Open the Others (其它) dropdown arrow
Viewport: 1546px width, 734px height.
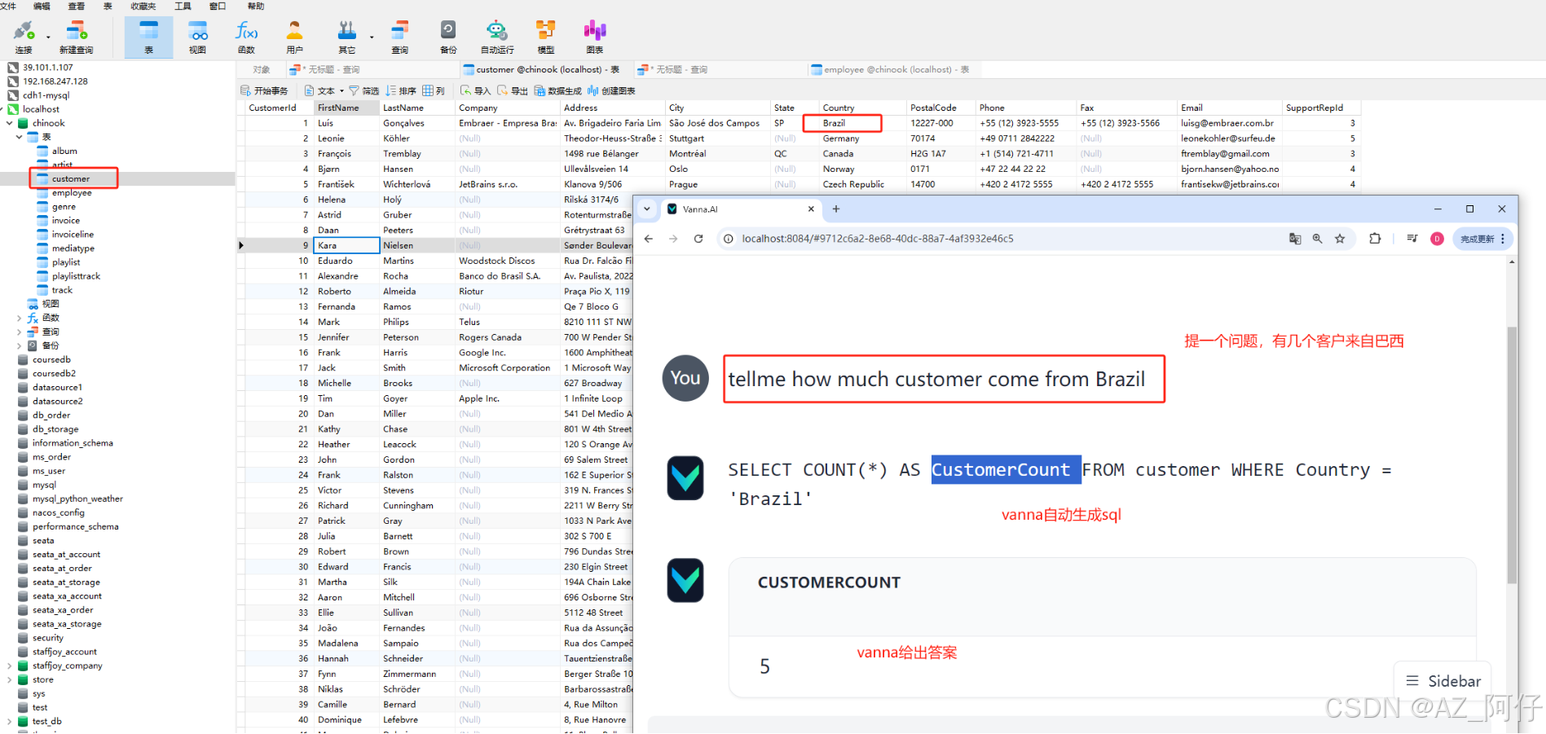(372, 37)
